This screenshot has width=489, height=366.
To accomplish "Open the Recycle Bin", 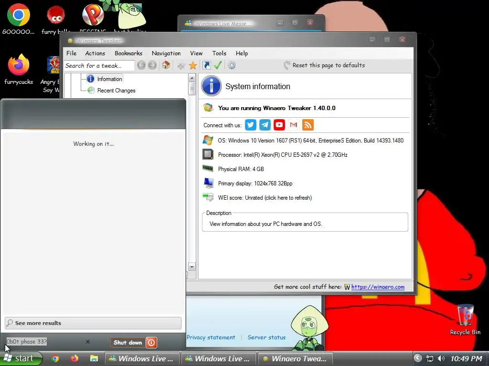I will pyautogui.click(x=465, y=315).
